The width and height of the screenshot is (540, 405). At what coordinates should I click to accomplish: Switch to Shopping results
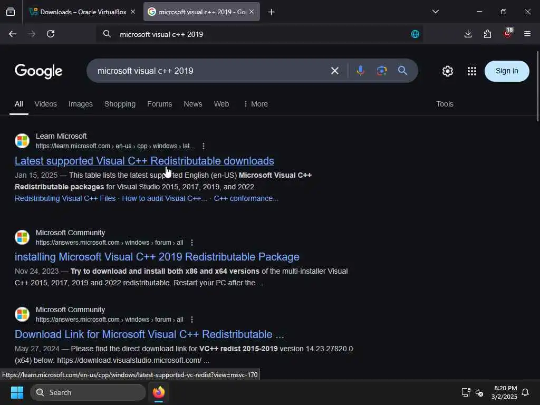(x=120, y=104)
